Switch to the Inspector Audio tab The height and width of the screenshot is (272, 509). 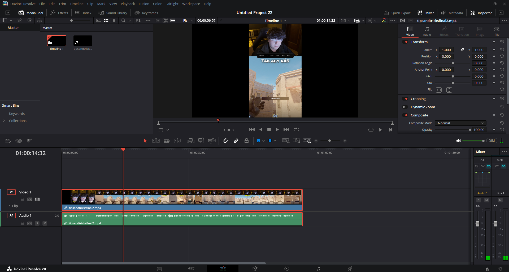[427, 31]
